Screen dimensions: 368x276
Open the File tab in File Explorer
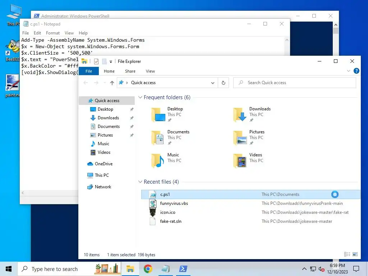click(x=89, y=71)
